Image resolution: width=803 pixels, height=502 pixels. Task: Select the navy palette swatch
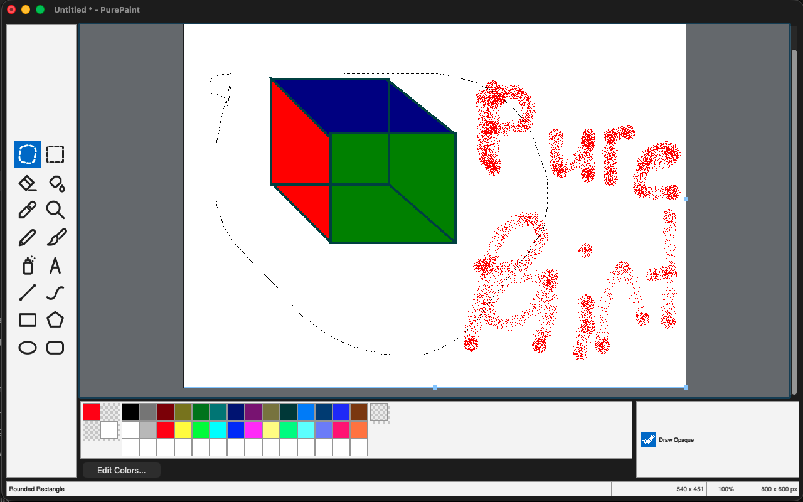(236, 412)
